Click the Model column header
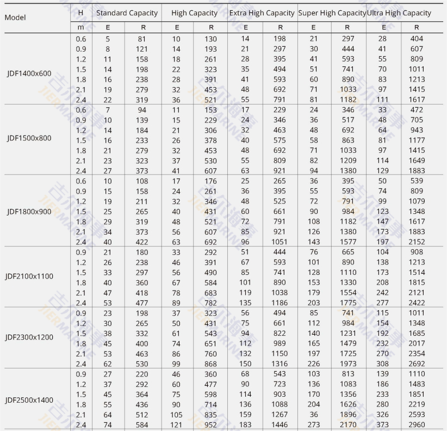Screen dimensions: 447x431 (15, 17)
